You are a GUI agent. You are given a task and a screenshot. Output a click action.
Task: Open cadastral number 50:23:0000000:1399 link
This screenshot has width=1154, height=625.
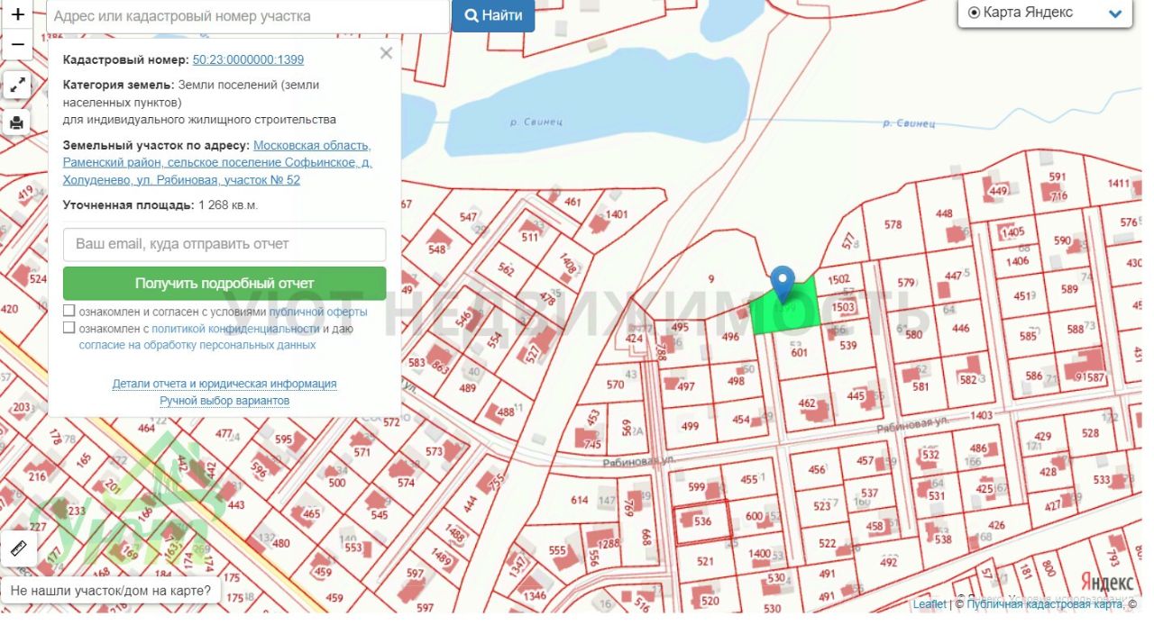(248, 60)
